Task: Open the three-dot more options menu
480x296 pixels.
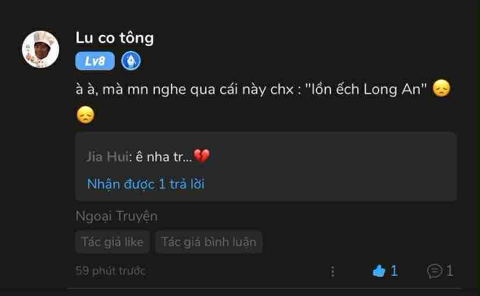Action: pyautogui.click(x=333, y=271)
